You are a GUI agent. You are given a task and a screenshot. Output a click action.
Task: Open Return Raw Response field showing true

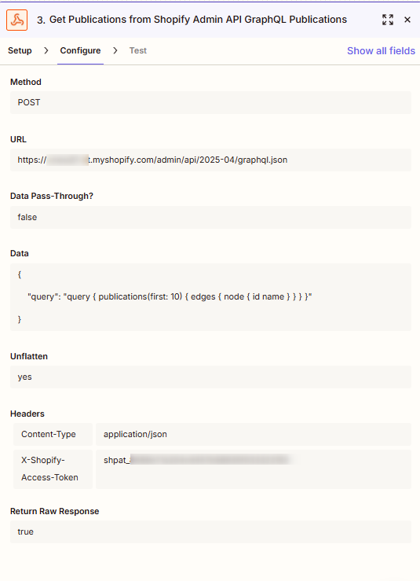(x=210, y=532)
